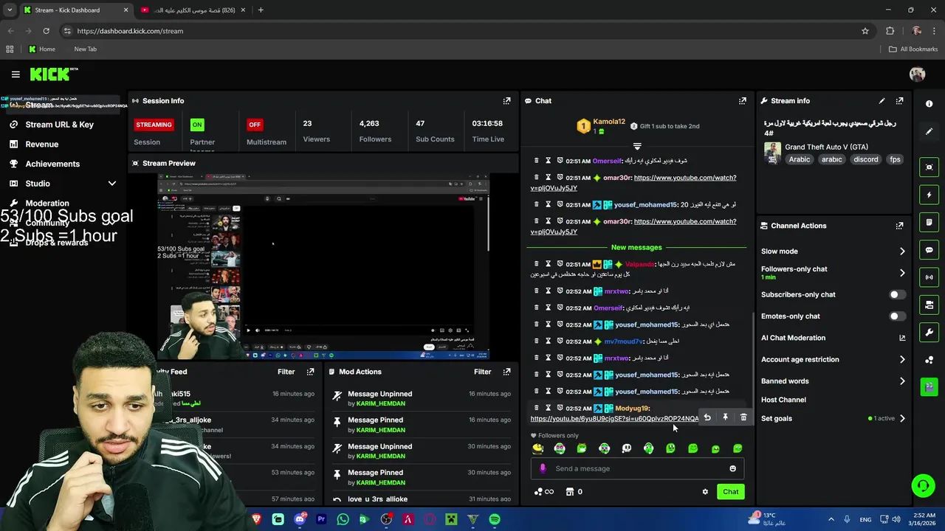Collapse the pinned gift leaderboard arrow
Image resolution: width=945 pixels, height=531 pixels.
pyautogui.click(x=637, y=146)
